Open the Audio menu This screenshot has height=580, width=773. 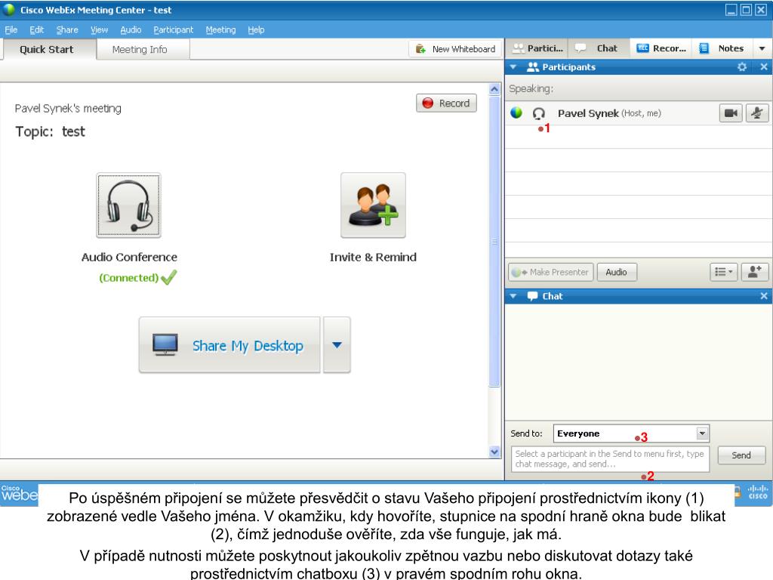(x=131, y=29)
